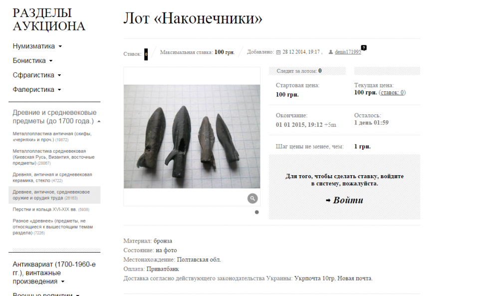The width and height of the screenshot is (499, 296).
Task: Open Металлопластика античная category
Action: point(52,137)
